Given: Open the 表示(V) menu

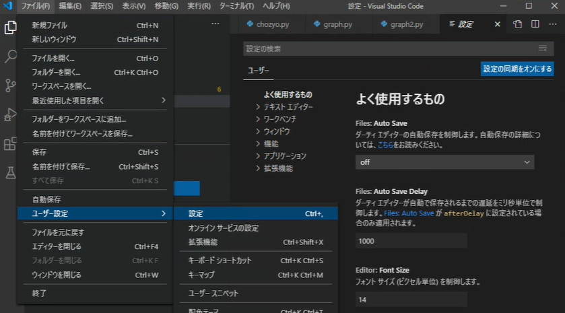Looking at the screenshot, I should tap(134, 6).
